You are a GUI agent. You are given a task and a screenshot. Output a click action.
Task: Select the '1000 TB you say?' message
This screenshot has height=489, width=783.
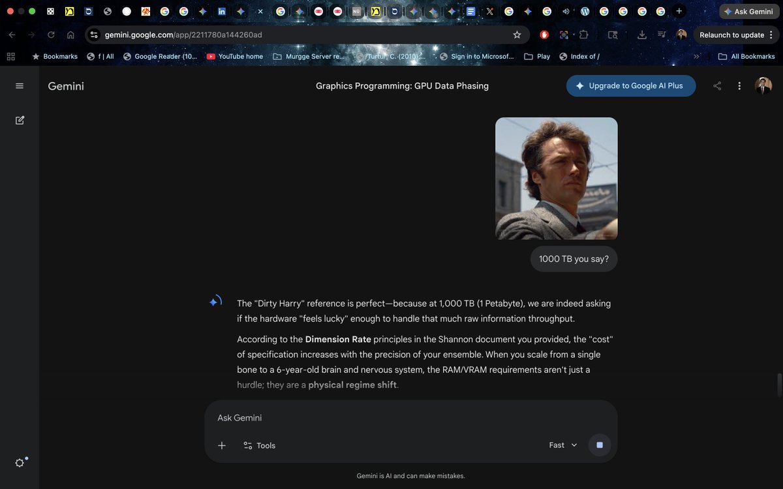(574, 259)
